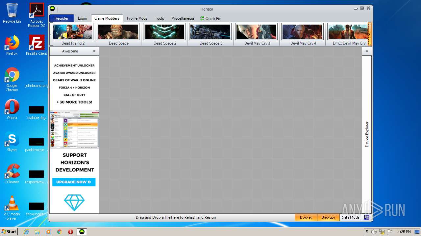421x236 pixels.
Task: Show hidden system tray icons
Action: point(367,232)
